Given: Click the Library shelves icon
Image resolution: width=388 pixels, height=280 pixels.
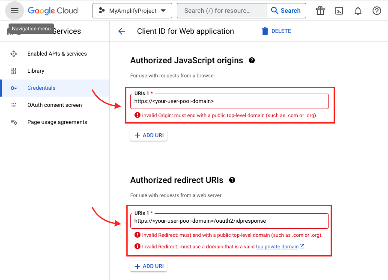Looking at the screenshot, I should click(14, 71).
